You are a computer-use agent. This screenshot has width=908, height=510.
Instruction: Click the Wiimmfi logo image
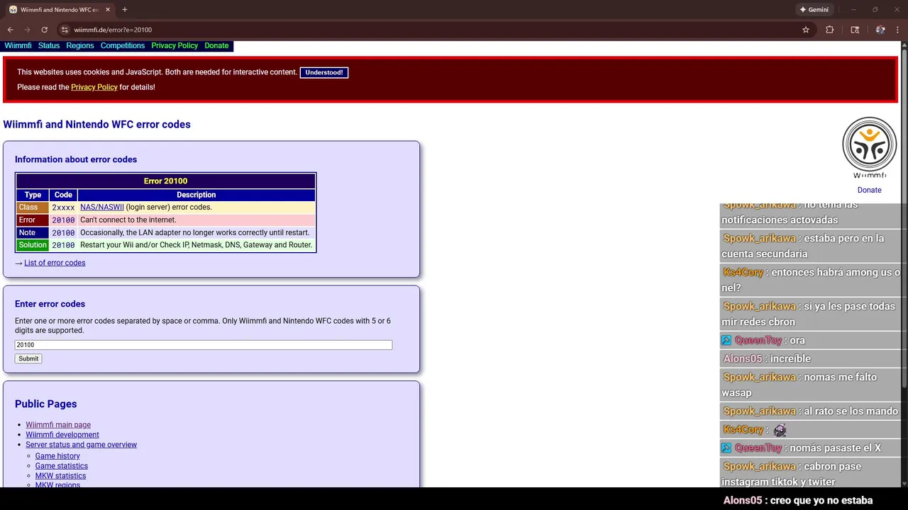tap(869, 148)
